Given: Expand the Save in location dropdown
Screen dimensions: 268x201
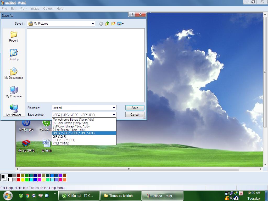Looking at the screenshot, I should pos(93,24).
